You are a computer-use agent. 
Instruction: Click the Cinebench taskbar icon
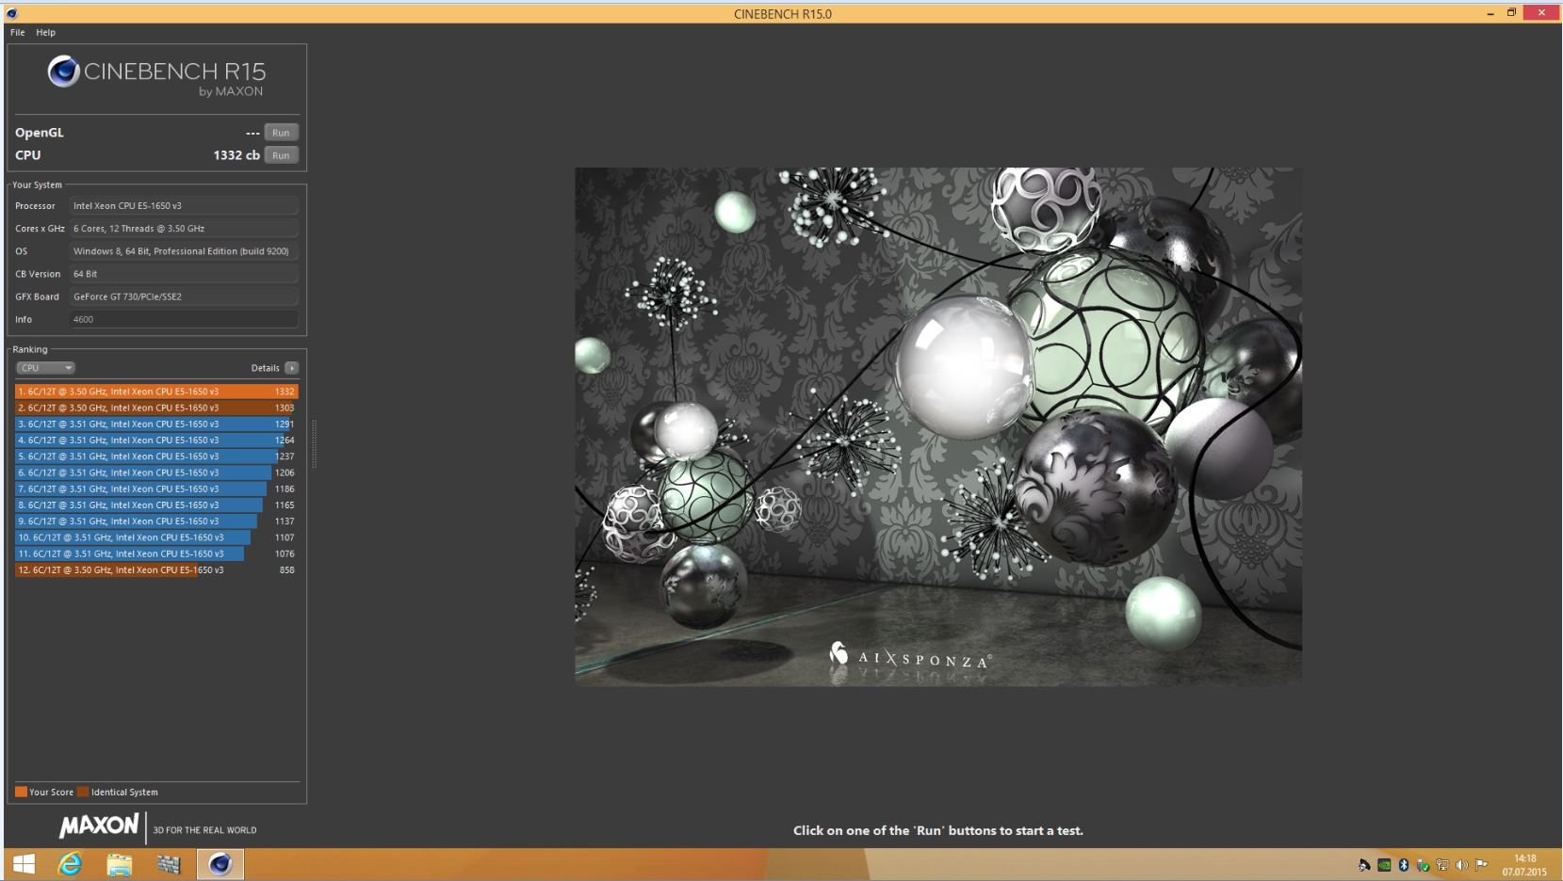220,864
